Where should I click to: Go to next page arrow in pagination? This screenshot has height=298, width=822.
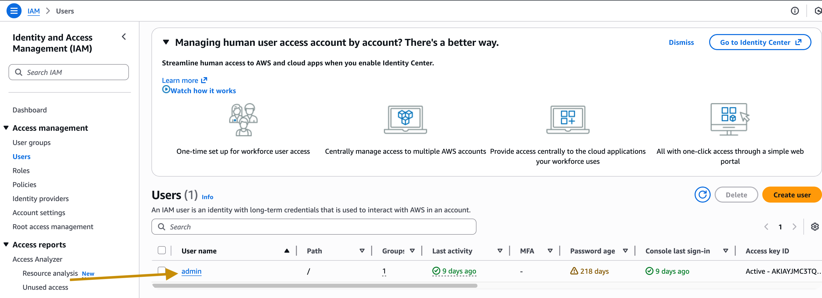tap(794, 227)
